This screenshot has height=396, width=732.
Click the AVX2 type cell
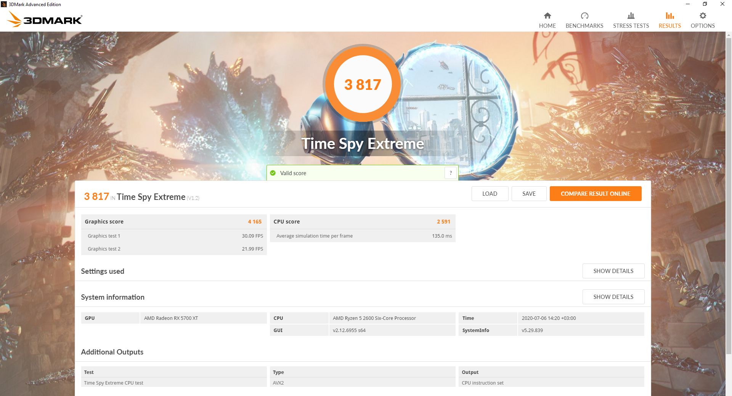point(363,383)
